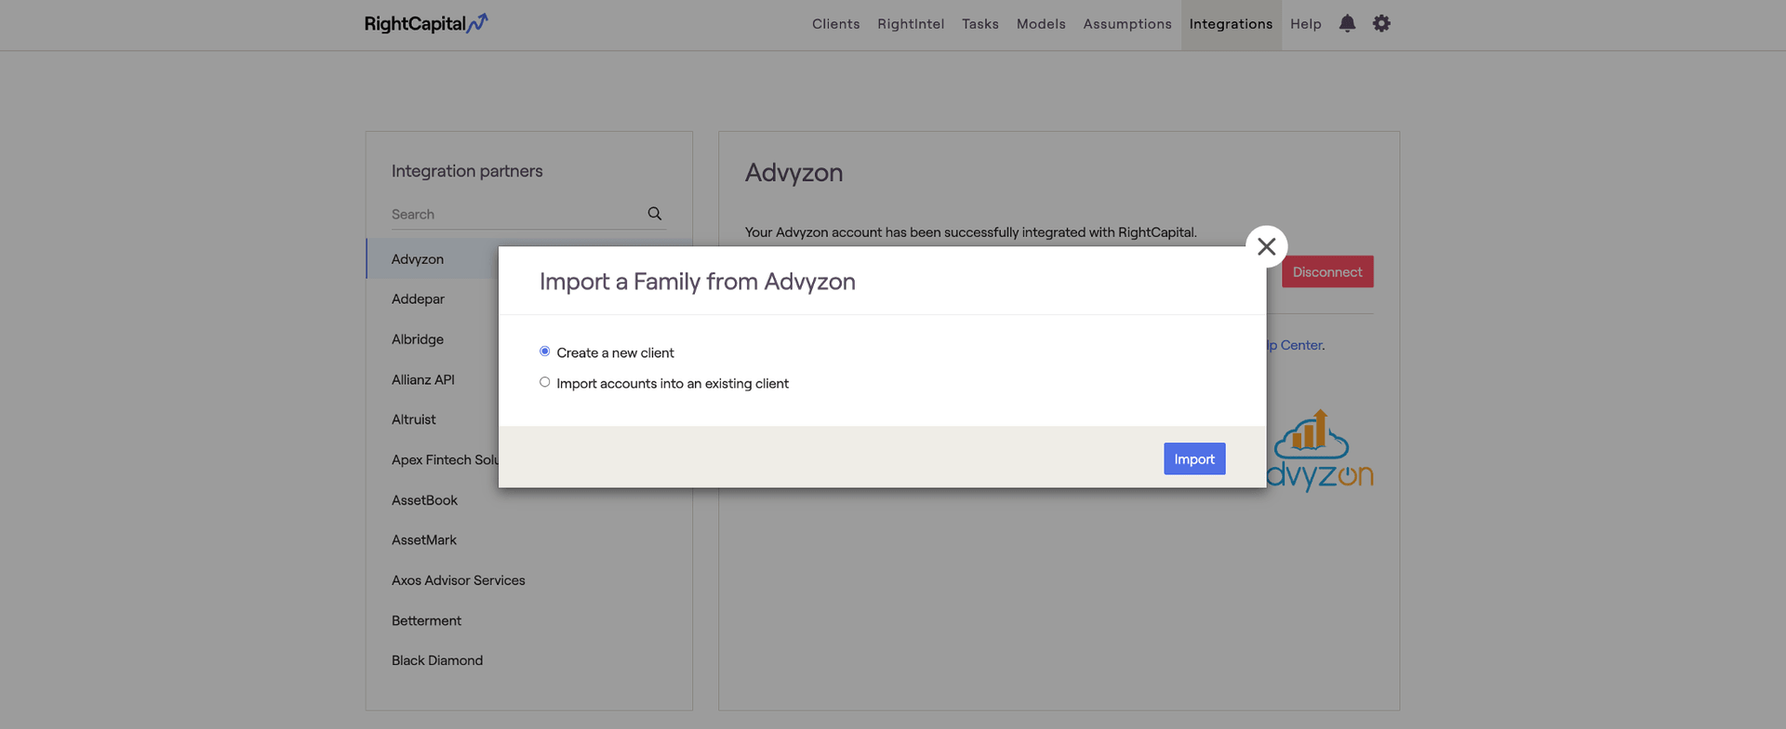1786x729 pixels.
Task: Select Addepar in the partners list
Action: click(418, 298)
